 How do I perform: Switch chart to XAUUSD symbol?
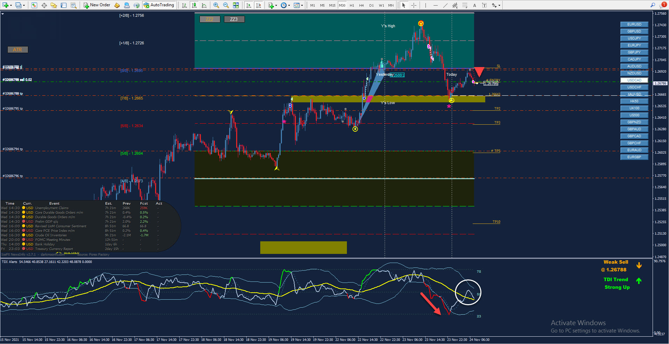pos(634,94)
